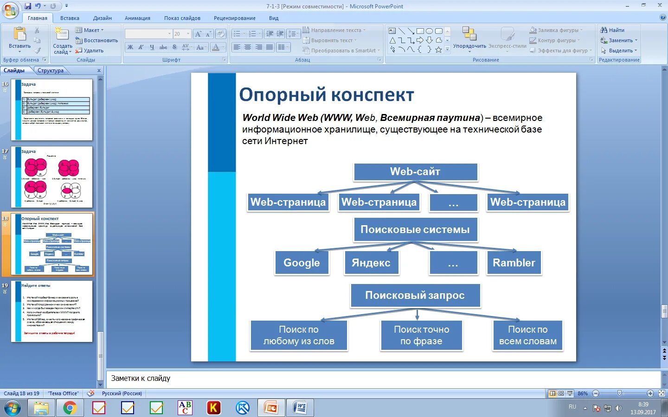Click the Office button
Screen dimensions: 668x417
[x=10, y=10]
